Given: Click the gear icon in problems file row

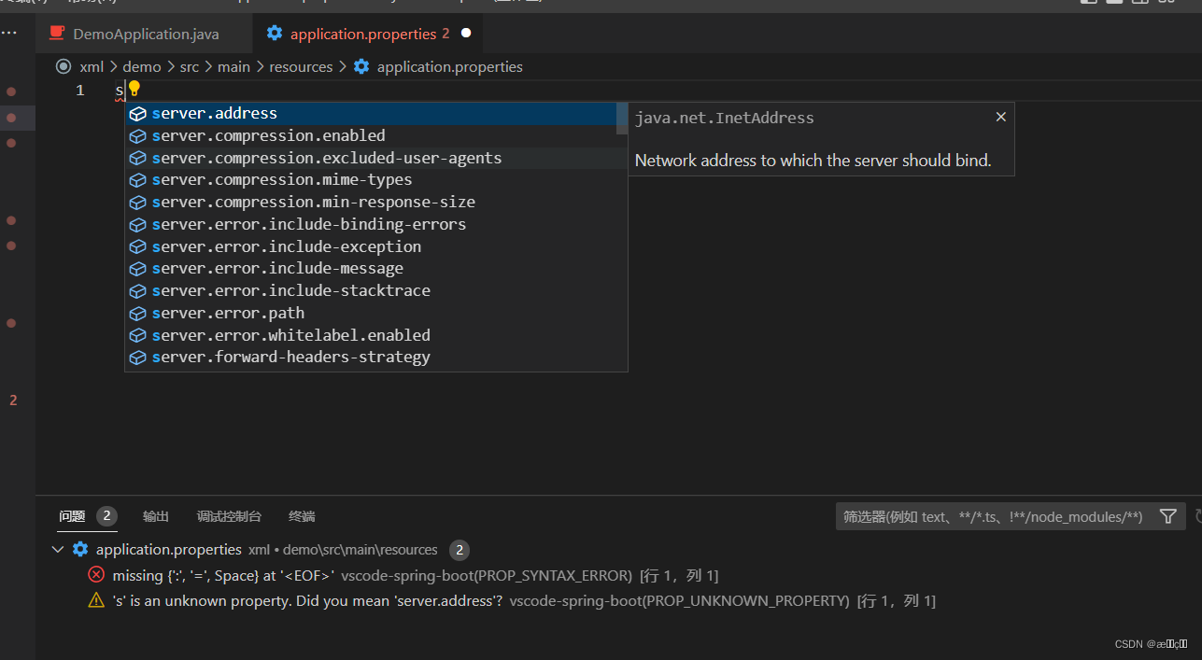Looking at the screenshot, I should point(80,550).
